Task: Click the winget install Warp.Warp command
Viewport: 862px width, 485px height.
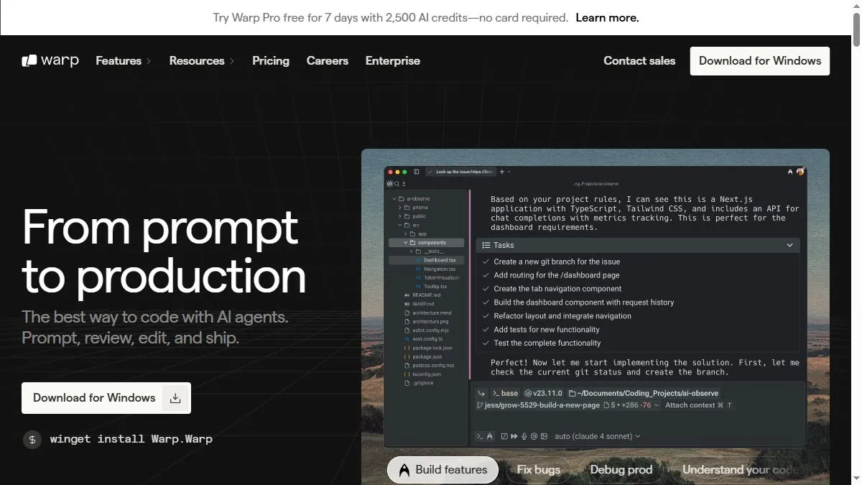Action: click(x=131, y=439)
